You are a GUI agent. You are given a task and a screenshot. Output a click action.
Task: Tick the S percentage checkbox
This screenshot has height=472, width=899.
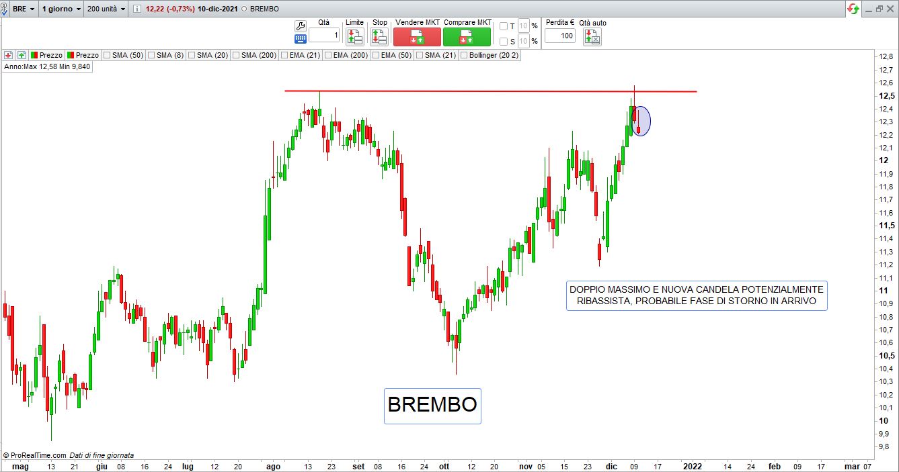pos(504,42)
